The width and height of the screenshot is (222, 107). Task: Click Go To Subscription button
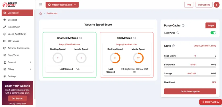pos(190,91)
